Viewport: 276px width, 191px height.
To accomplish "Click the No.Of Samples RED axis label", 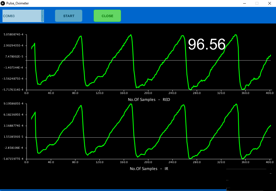I will point(149,100).
